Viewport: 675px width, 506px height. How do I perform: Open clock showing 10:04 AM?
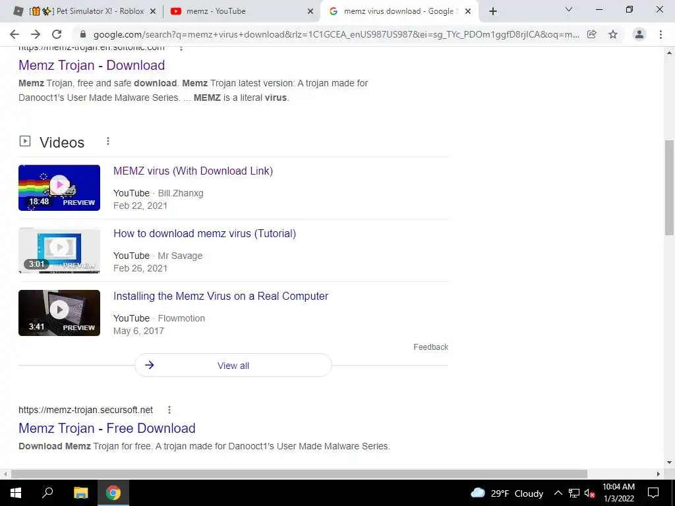pos(618,493)
